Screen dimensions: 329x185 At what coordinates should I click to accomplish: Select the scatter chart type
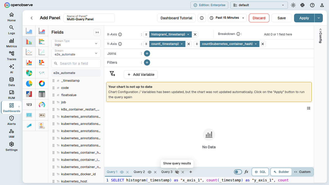tap(42, 52)
